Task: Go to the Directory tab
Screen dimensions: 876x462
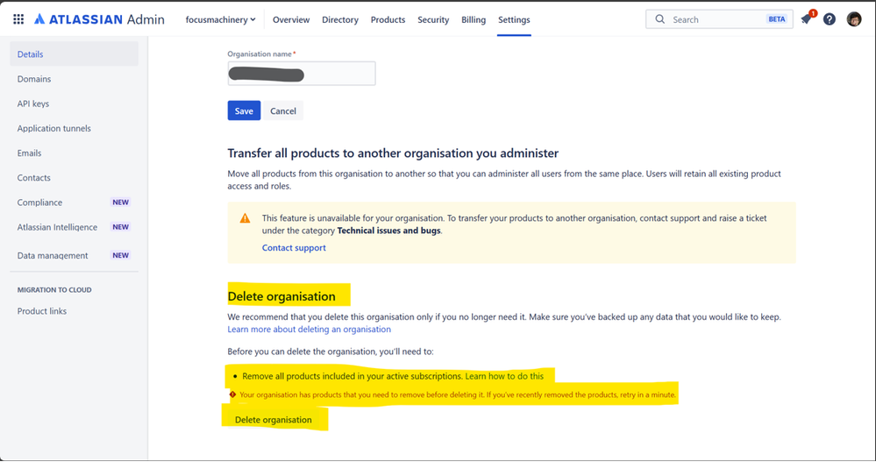Action: pos(340,19)
